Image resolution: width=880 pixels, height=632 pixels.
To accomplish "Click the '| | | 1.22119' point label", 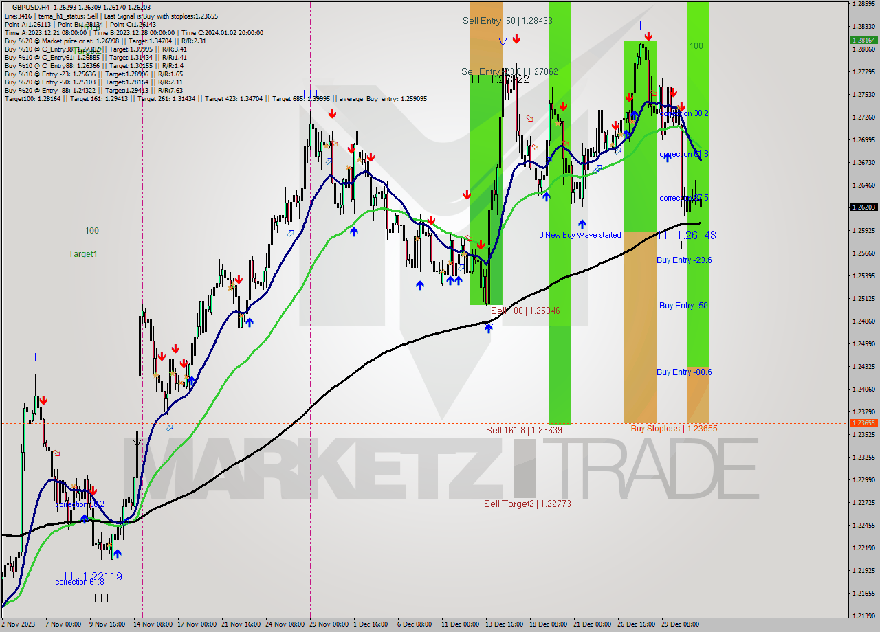I will [93, 576].
